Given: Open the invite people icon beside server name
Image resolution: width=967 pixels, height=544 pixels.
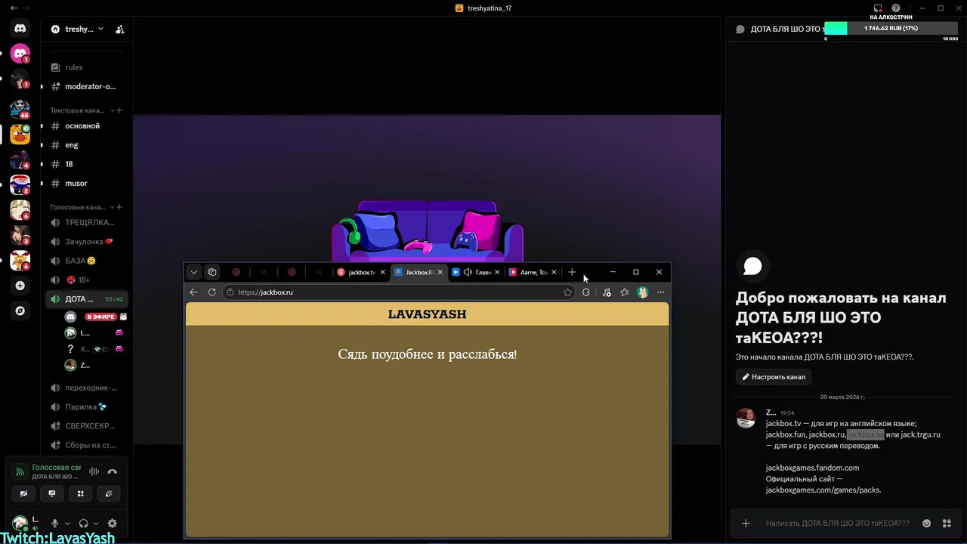Looking at the screenshot, I should coord(120,29).
